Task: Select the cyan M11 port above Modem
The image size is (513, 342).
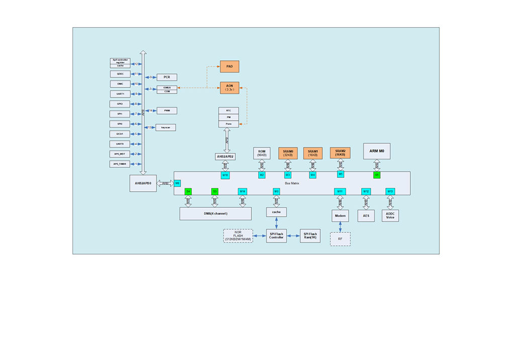Action: [x=340, y=192]
